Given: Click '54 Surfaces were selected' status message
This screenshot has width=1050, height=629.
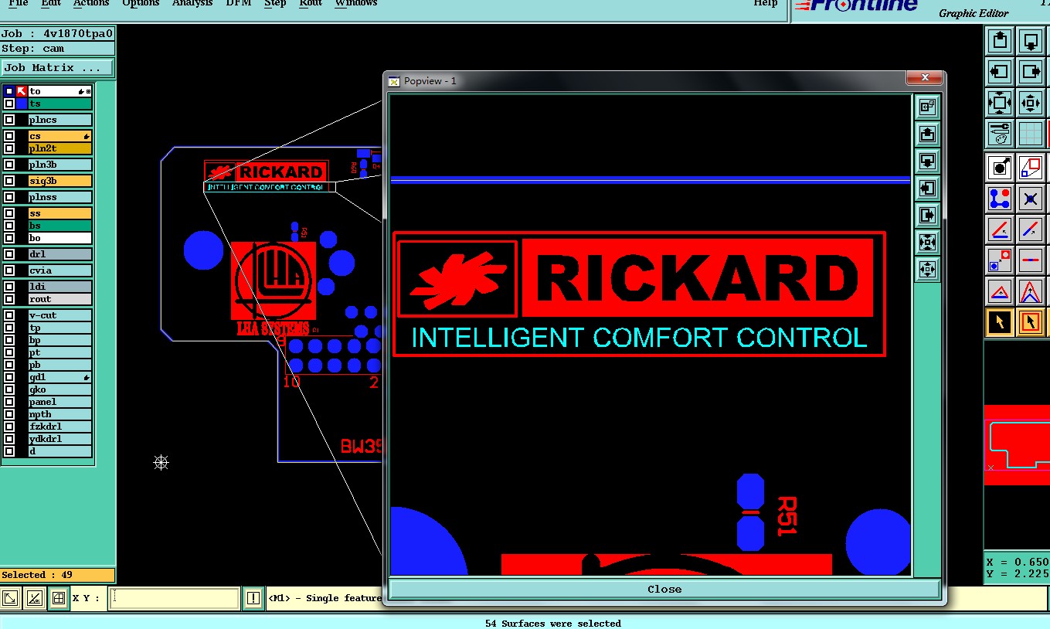Looking at the screenshot, I should 552,624.
